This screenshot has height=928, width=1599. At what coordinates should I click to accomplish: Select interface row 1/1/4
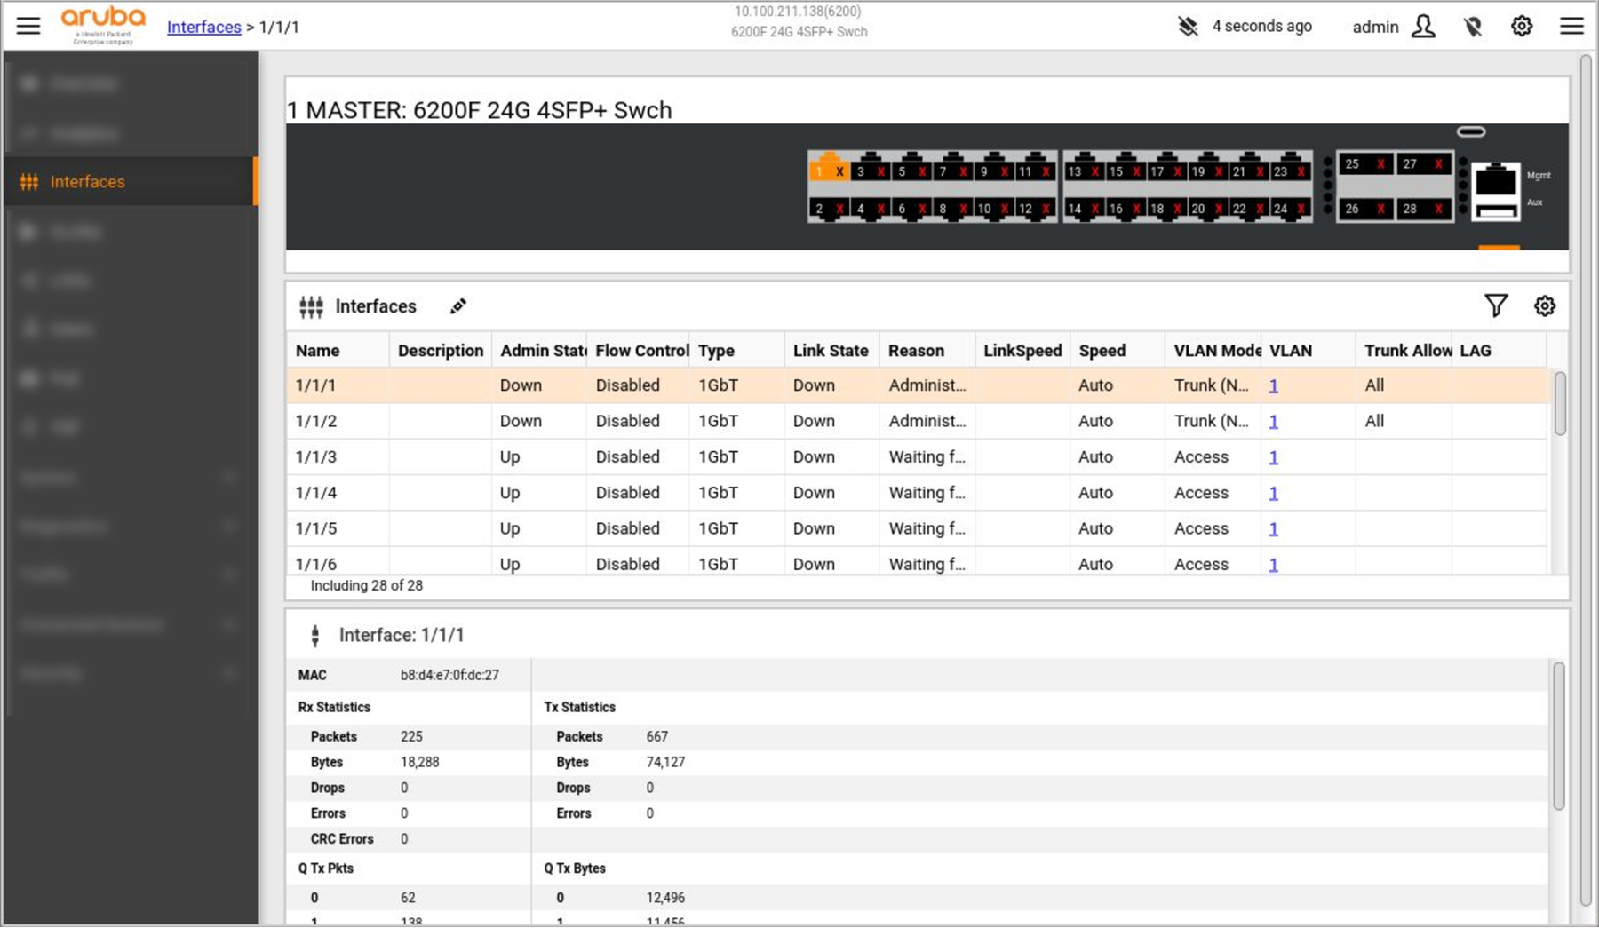click(917, 493)
